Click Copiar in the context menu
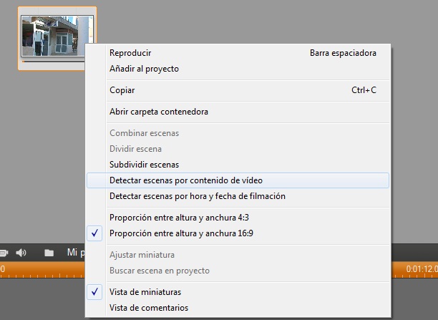438x320 pixels. point(122,90)
